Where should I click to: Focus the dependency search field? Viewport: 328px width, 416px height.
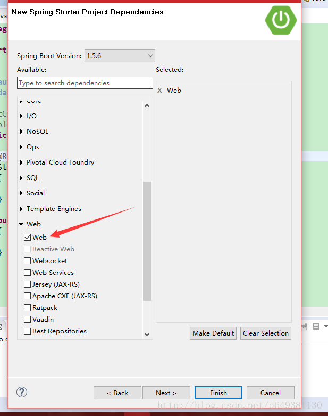(85, 83)
